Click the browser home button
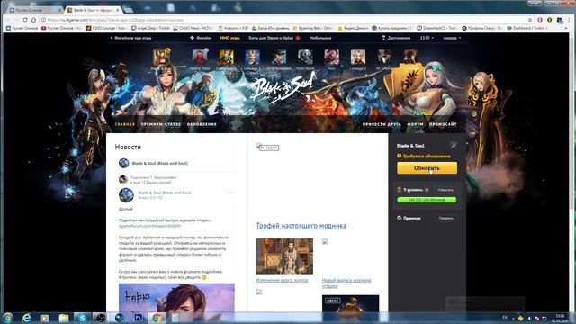Image resolution: width=576 pixels, height=324 pixels. tap(33, 20)
